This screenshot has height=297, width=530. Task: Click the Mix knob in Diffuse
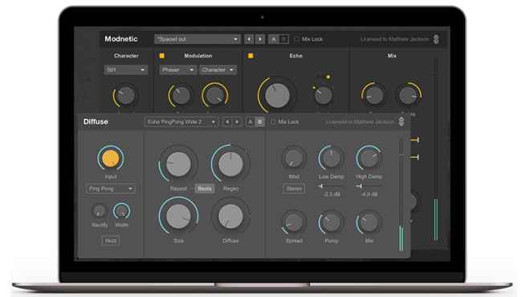pos(369,222)
